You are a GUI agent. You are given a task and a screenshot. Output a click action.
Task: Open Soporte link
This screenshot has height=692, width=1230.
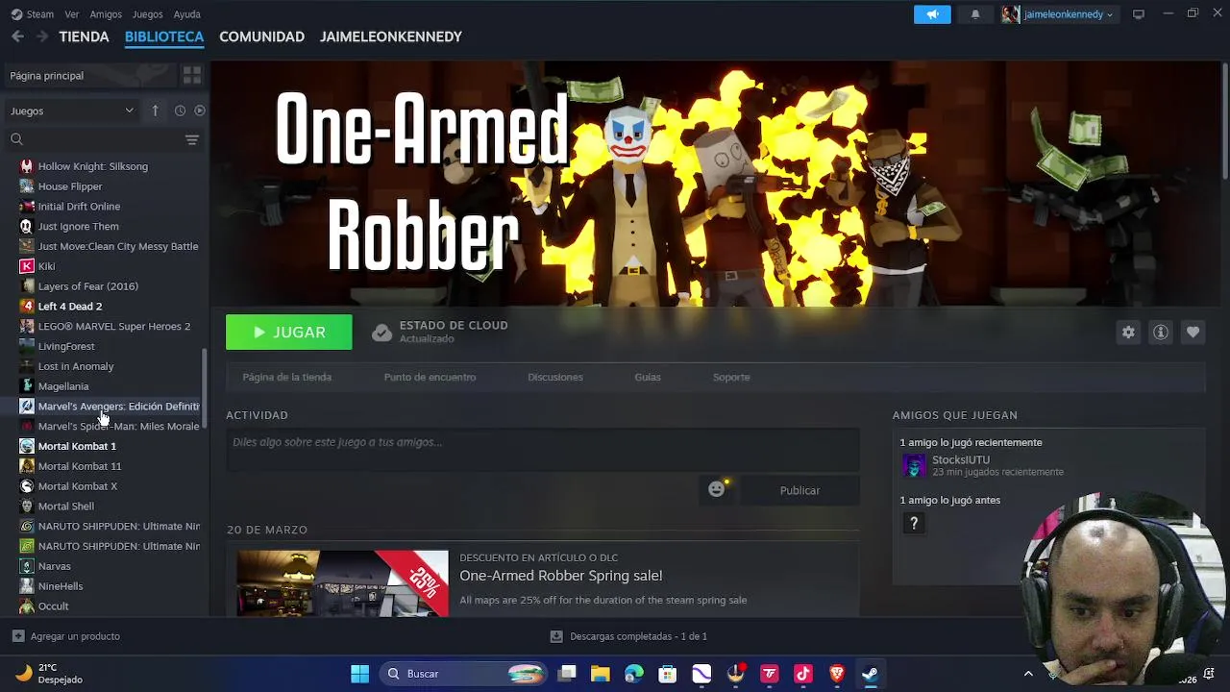pos(731,377)
